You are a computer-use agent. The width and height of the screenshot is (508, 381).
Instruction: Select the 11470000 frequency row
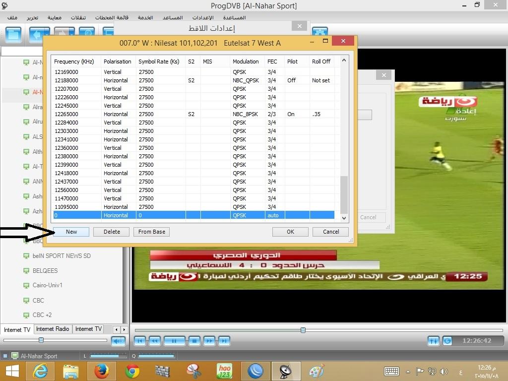(194, 198)
